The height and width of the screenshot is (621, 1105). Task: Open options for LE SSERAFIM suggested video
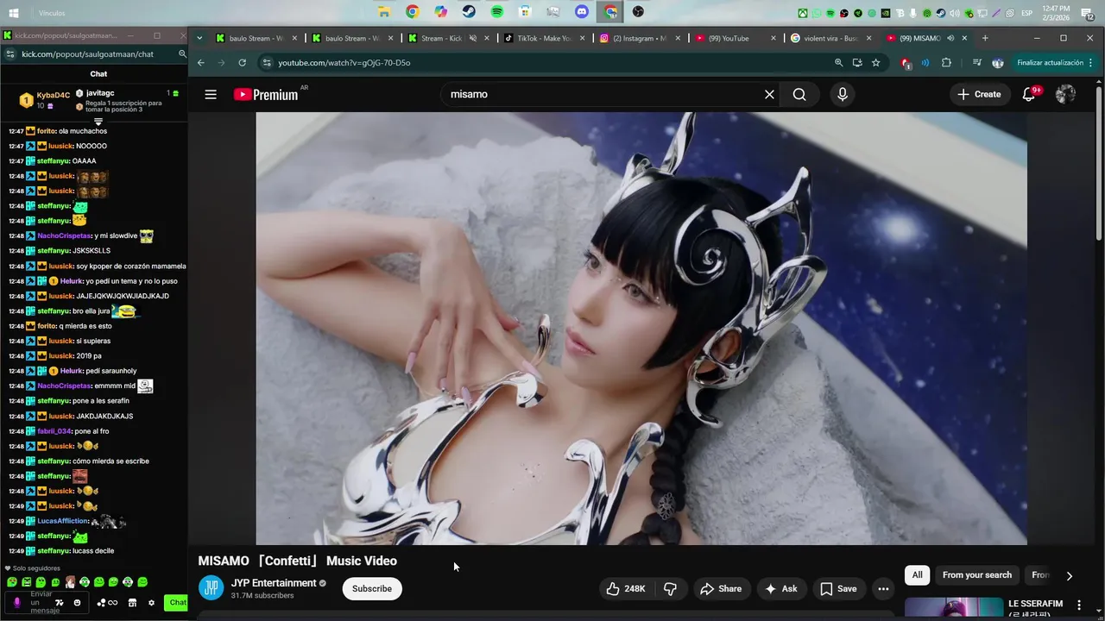[1078, 605]
